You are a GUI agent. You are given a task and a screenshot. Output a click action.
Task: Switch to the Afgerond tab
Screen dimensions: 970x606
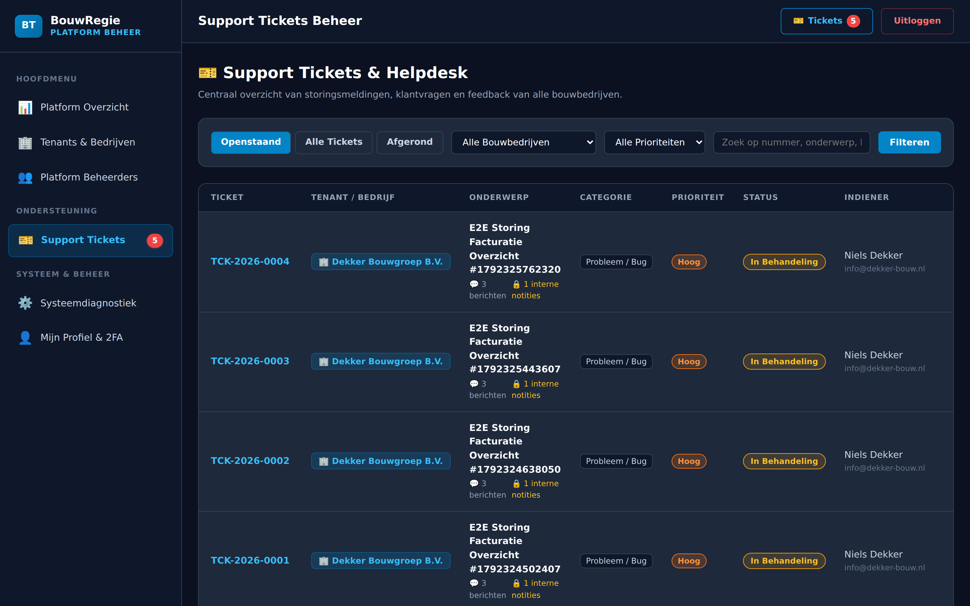click(x=410, y=142)
